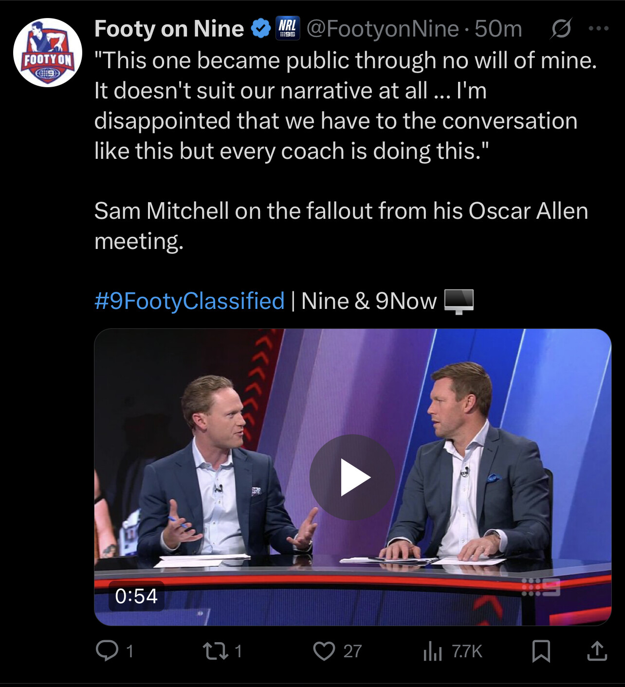This screenshot has width=625, height=687.
Task: View analytics via the bar chart icon
Action: (x=432, y=651)
